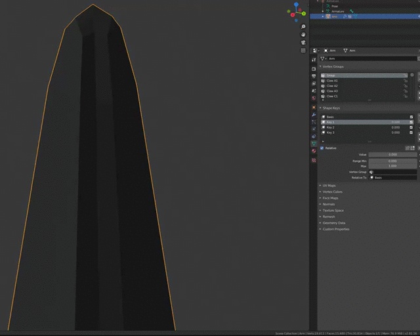Click the blue Z axis on navigation gizmo

296,5
